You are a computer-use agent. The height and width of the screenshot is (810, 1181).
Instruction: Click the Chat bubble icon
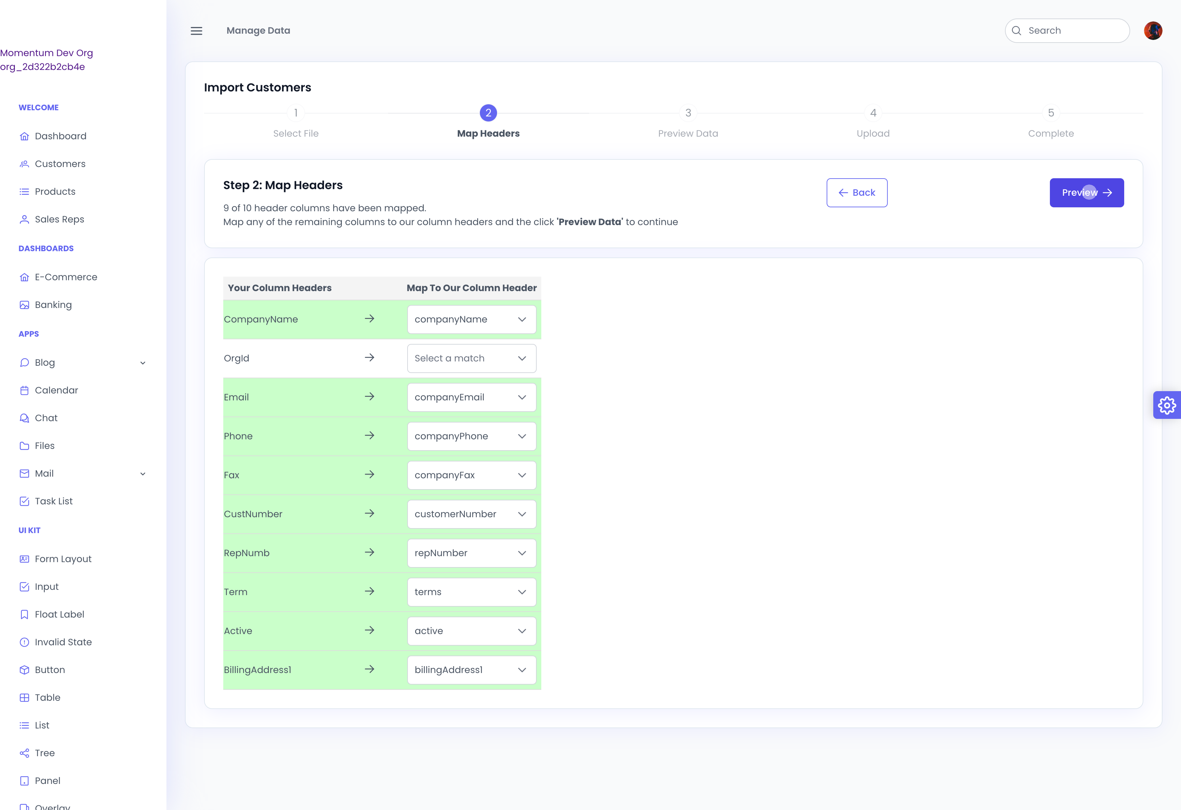(24, 418)
